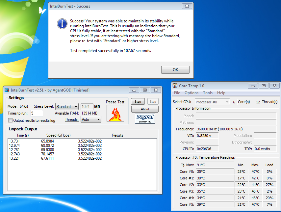Click the 1024 MB memory size field

[87, 107]
